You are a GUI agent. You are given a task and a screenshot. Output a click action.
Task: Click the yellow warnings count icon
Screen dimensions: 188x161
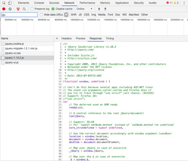pos(175,3)
